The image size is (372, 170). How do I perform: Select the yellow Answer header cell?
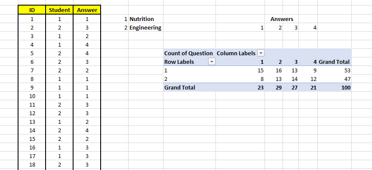coord(87,10)
